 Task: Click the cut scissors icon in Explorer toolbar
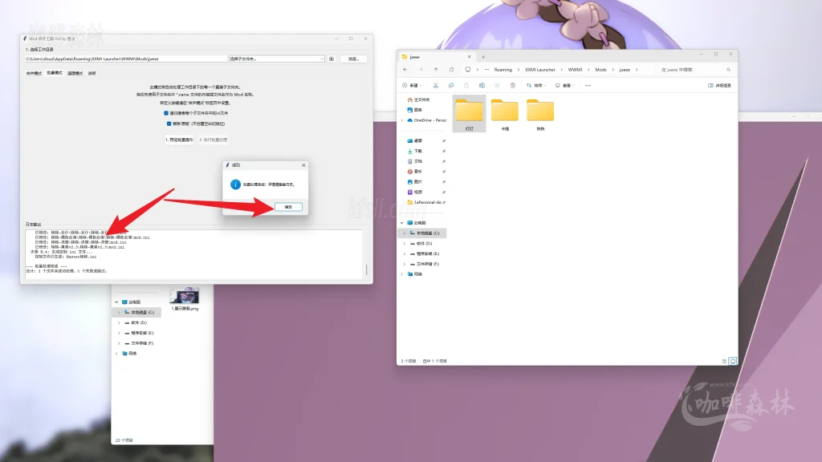(x=435, y=85)
